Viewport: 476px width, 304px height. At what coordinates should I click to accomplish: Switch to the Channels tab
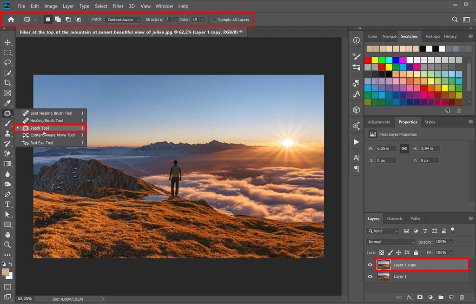pos(394,218)
